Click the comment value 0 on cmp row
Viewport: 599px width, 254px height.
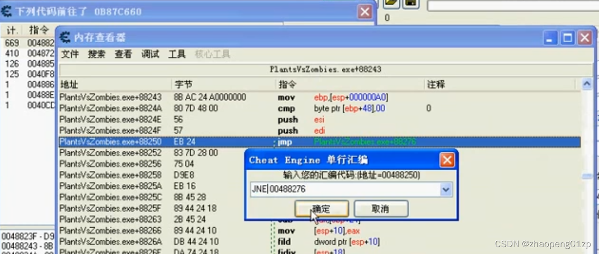428,109
